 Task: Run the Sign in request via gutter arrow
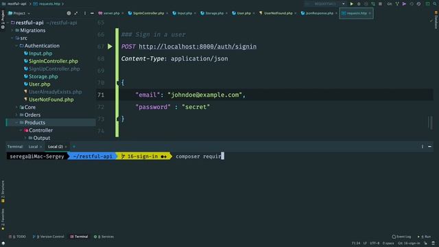(110, 47)
